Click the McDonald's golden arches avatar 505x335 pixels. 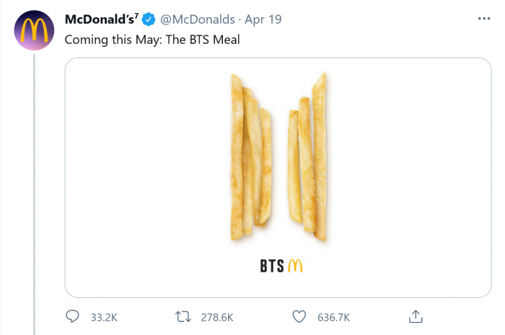(x=32, y=29)
